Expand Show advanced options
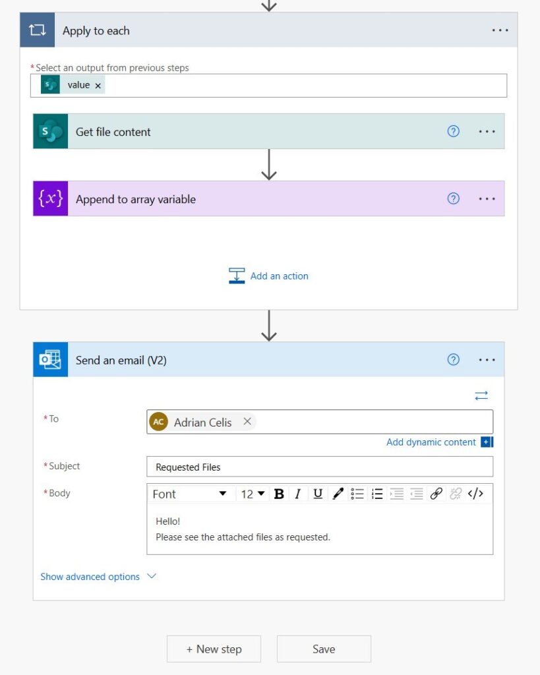The height and width of the screenshot is (675, 540). [x=98, y=576]
